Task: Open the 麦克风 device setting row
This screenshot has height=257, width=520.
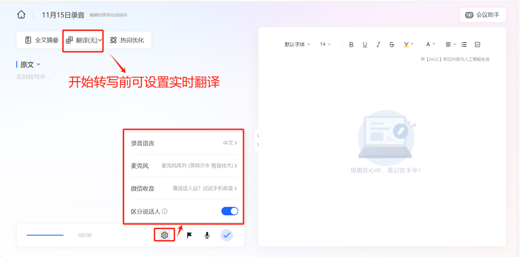Action: [x=184, y=166]
